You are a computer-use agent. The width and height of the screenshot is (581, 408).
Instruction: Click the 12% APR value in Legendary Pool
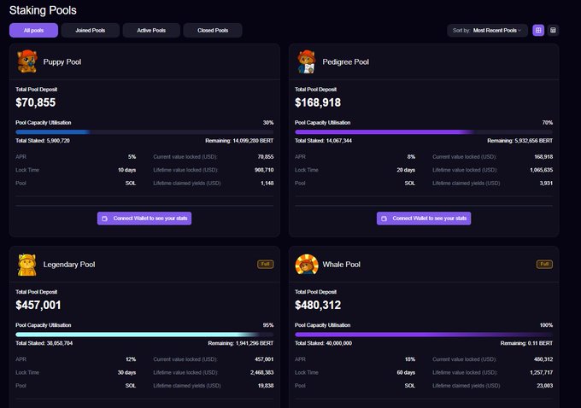click(x=131, y=359)
